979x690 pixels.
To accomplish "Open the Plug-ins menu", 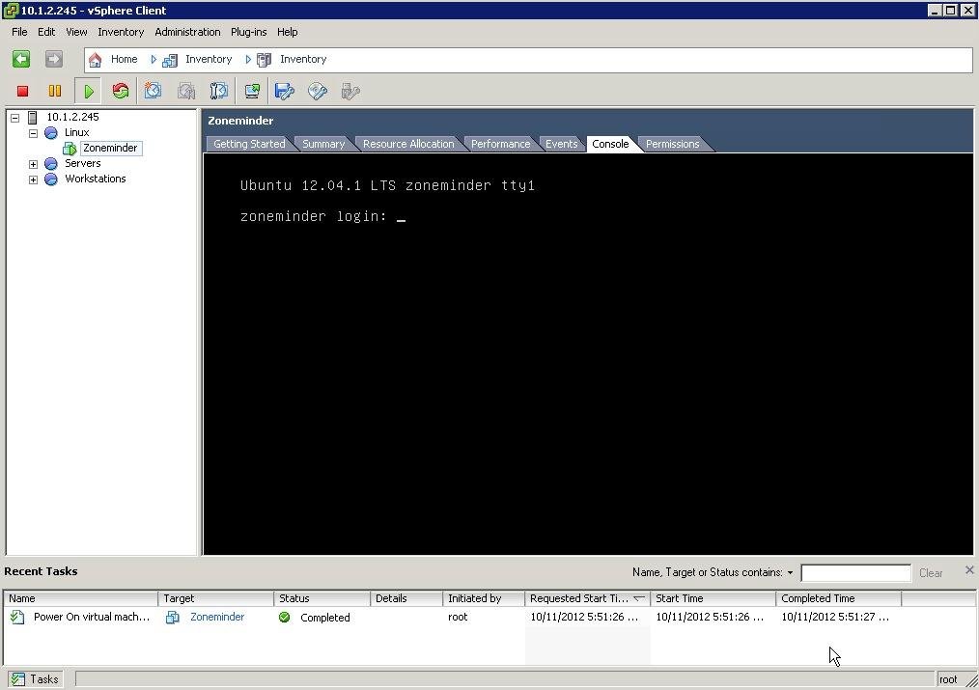I will [248, 32].
